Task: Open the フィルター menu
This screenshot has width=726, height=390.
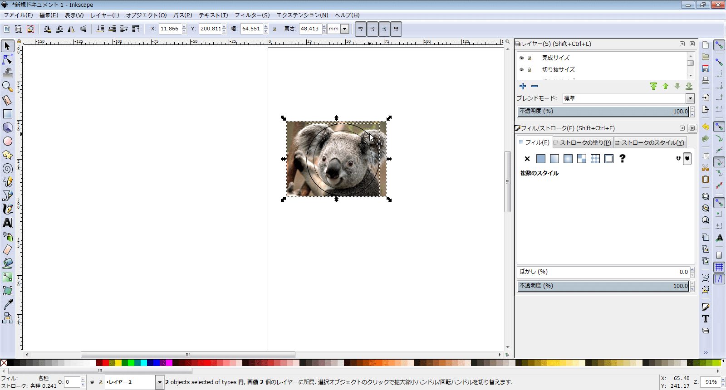Action: tap(252, 15)
